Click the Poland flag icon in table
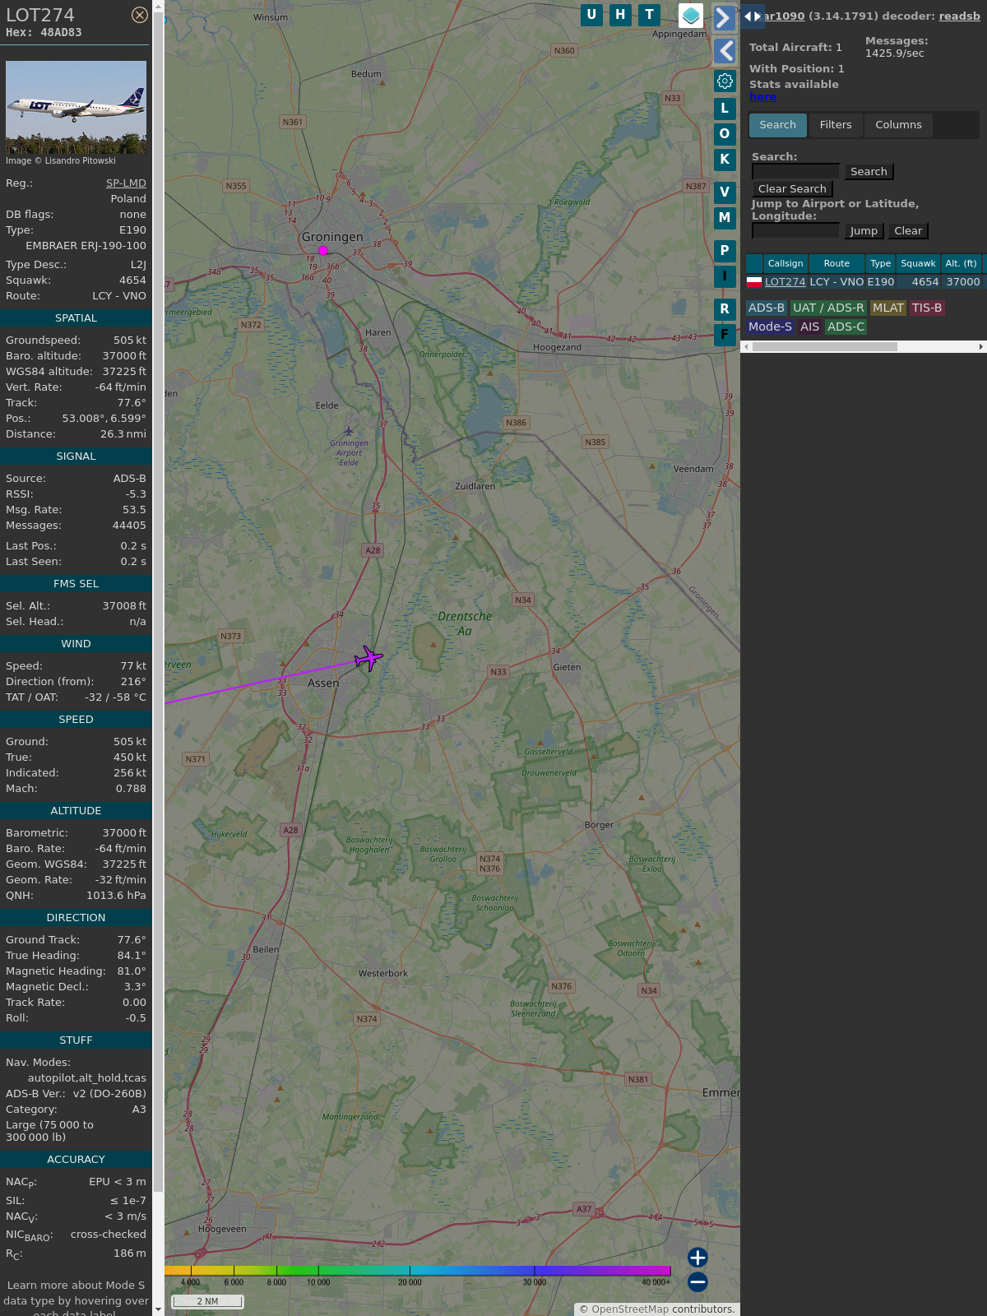The image size is (987, 1316). pos(754,281)
